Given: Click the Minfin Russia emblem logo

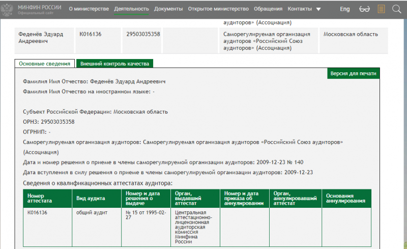Looking at the screenshot, I should [7, 10].
